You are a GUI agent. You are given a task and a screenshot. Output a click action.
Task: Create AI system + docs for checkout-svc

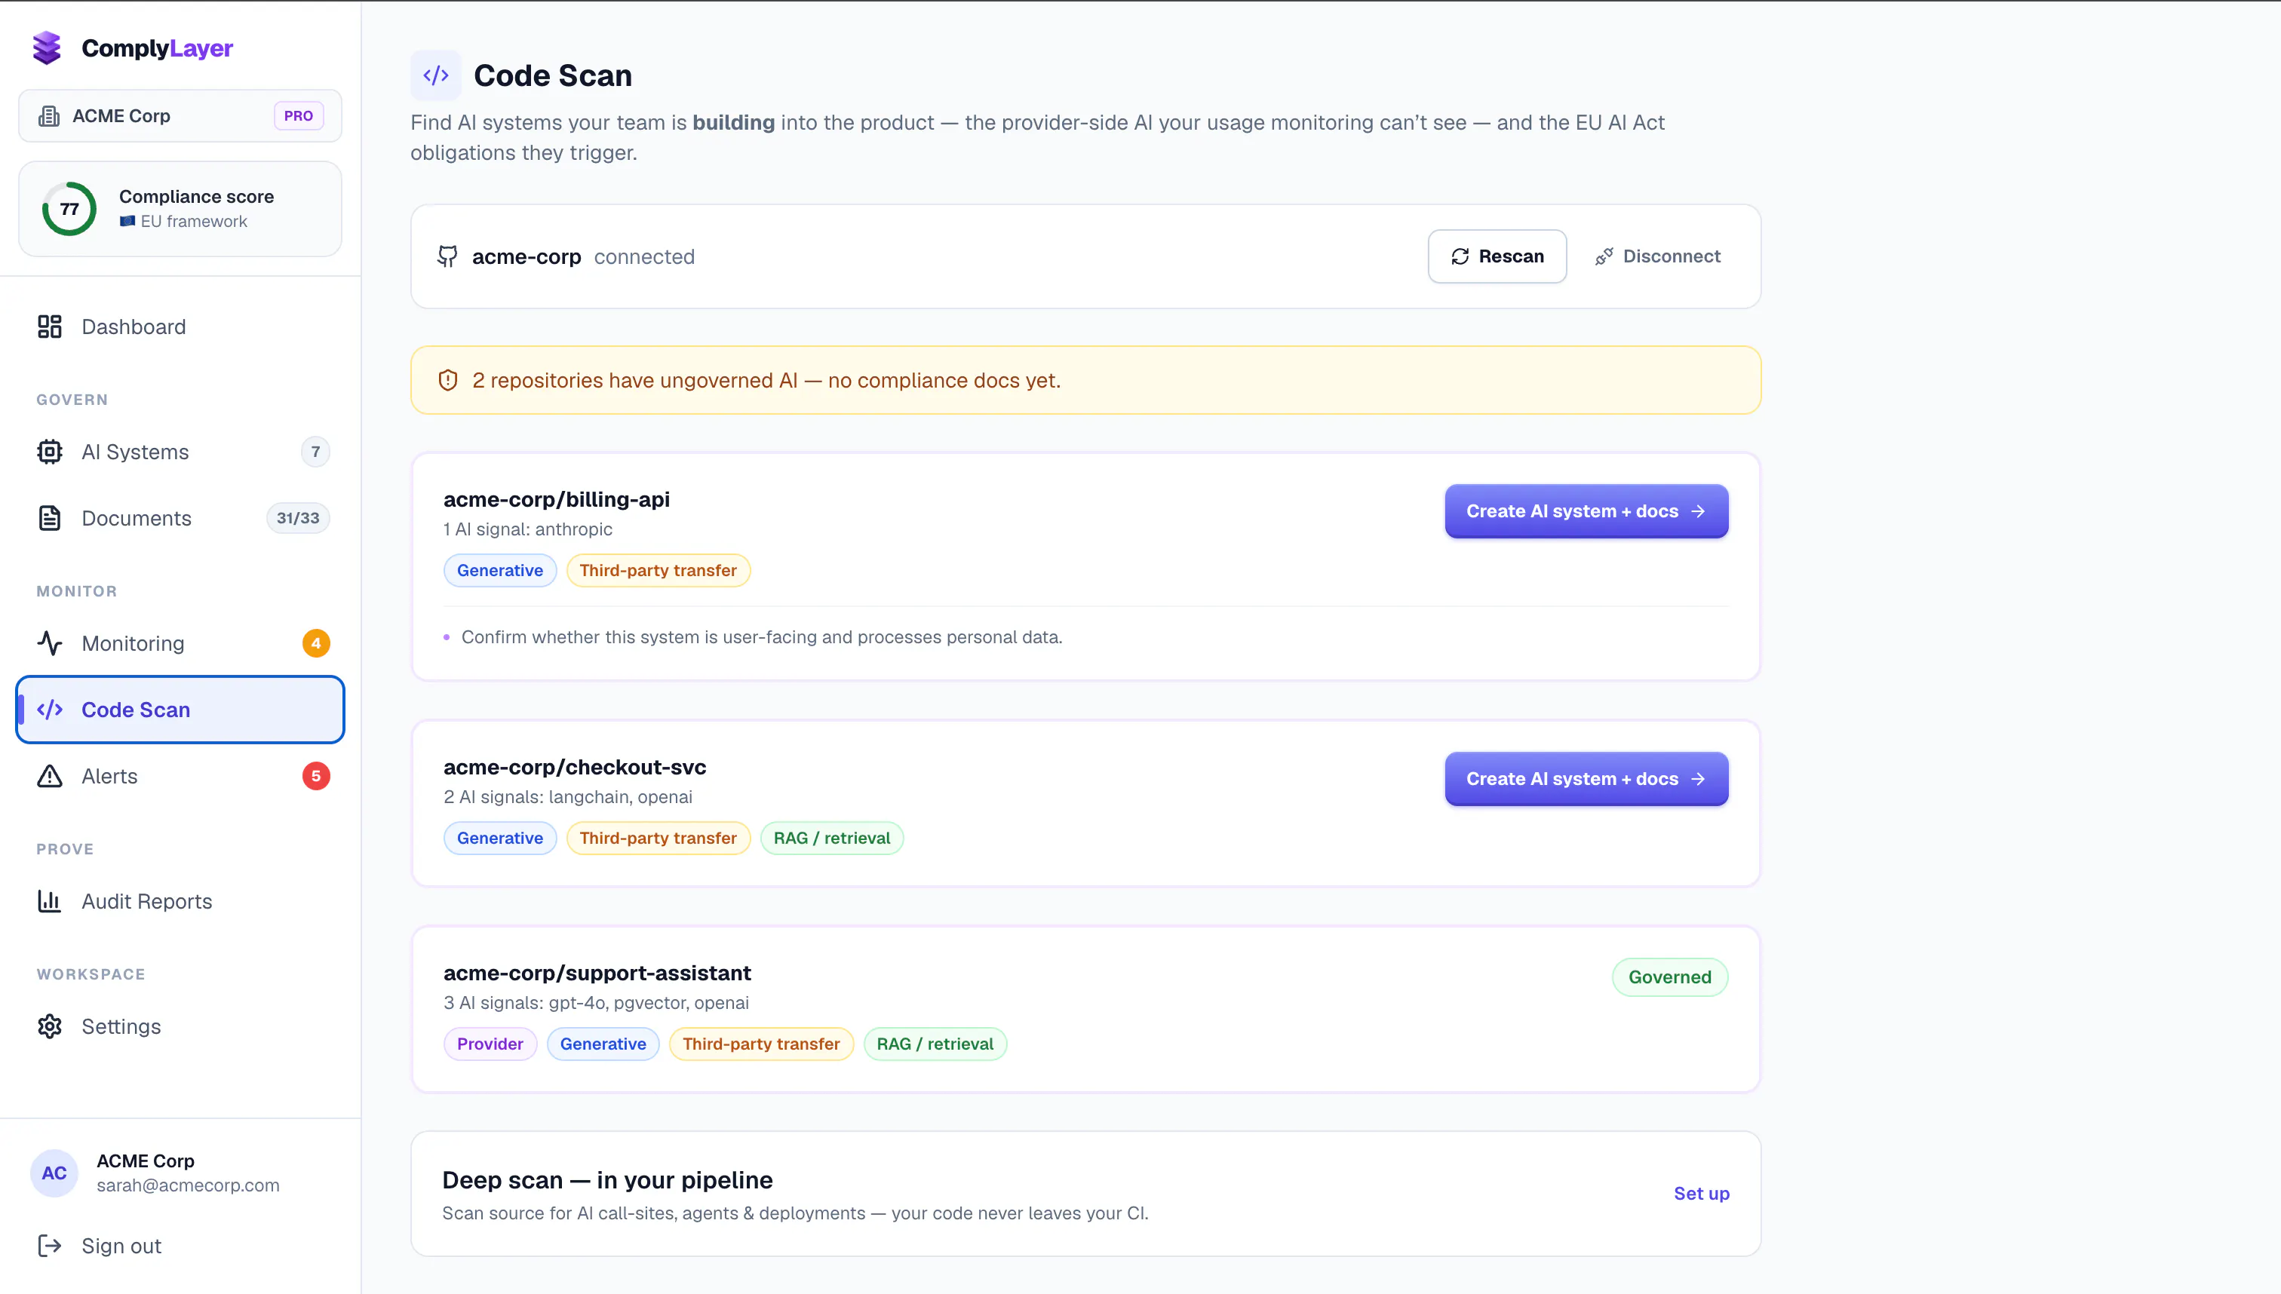point(1587,778)
